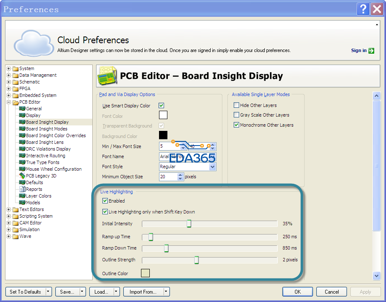
Task: Click the Set To Defaults button
Action: coord(26,292)
